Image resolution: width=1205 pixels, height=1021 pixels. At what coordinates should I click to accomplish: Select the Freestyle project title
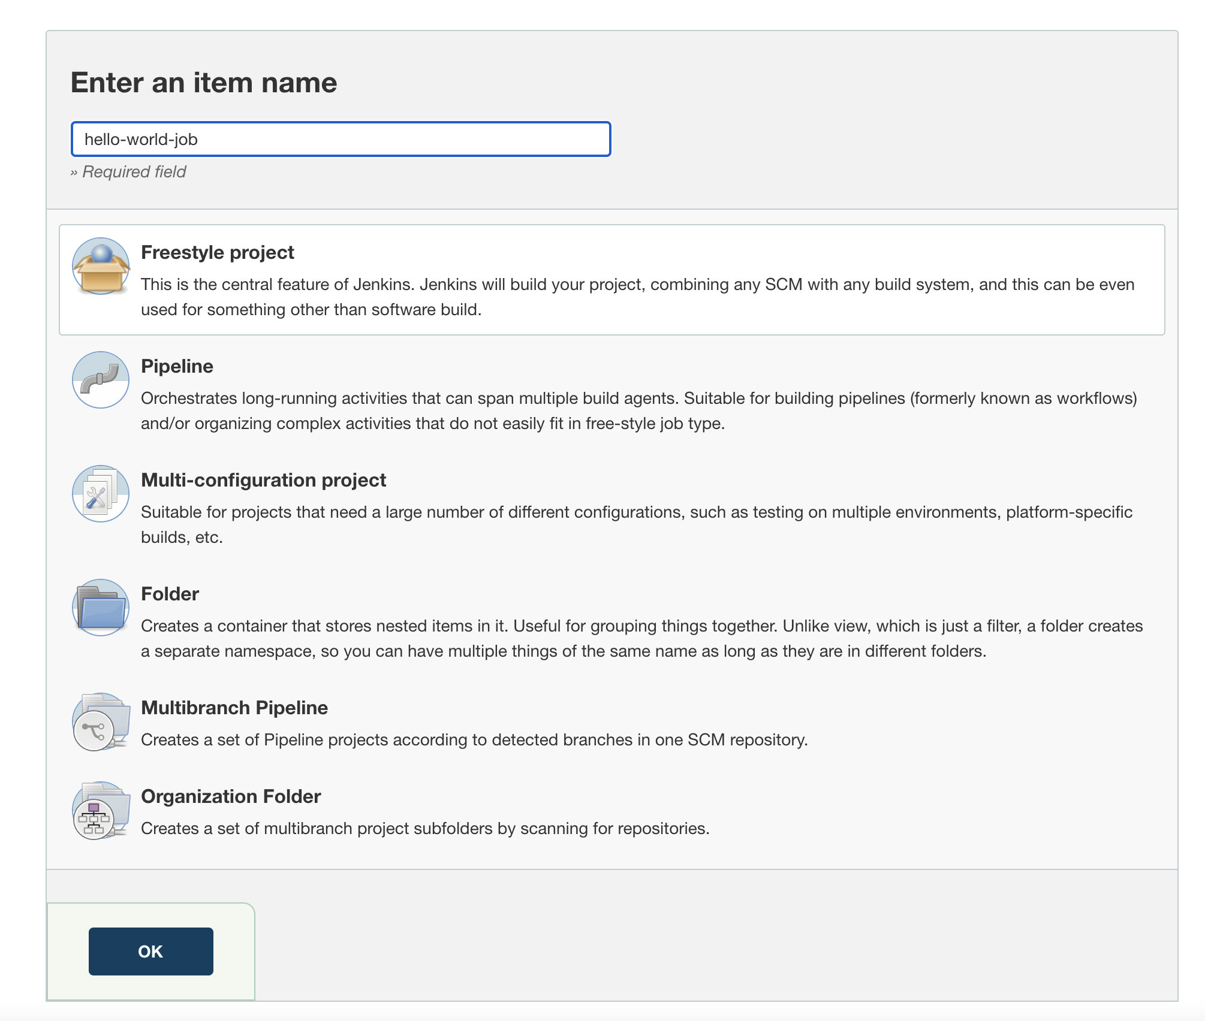[x=217, y=252]
